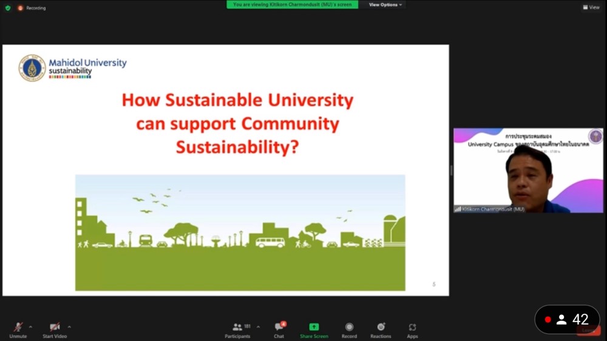Unmute the microphone
The height and width of the screenshot is (341, 607).
click(18, 328)
